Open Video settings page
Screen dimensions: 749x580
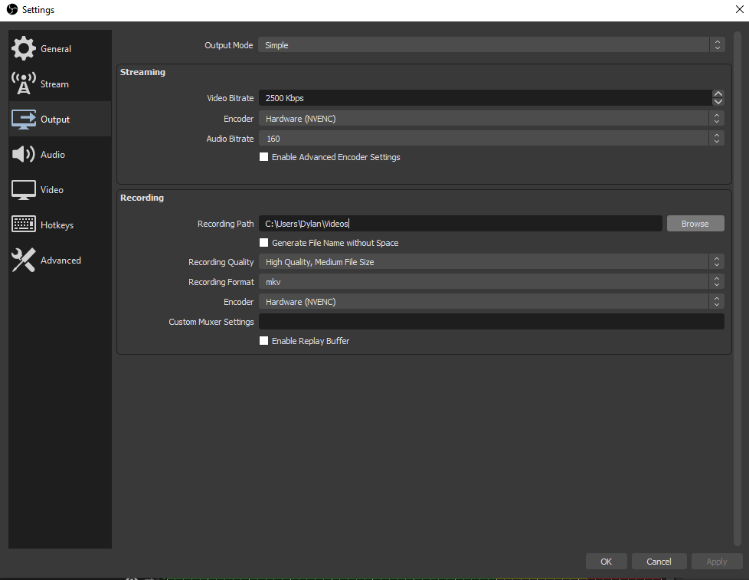tap(60, 190)
